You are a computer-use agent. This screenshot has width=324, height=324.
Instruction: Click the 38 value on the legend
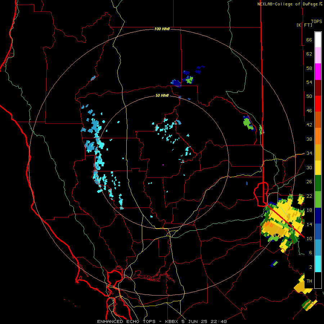pyautogui.click(x=309, y=139)
